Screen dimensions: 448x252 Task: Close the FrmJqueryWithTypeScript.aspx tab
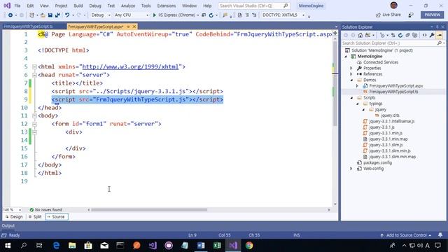pos(134,27)
